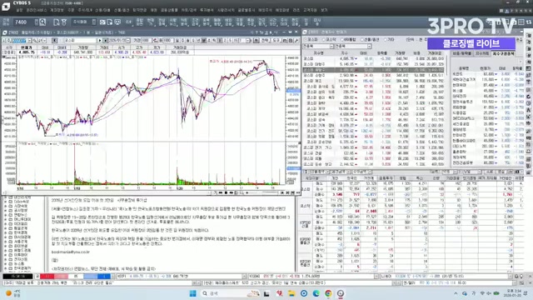Image resolution: width=533 pixels, height=300 pixels.
Task: Click the play arrow in the chart toolbar
Action: (x=100, y=41)
